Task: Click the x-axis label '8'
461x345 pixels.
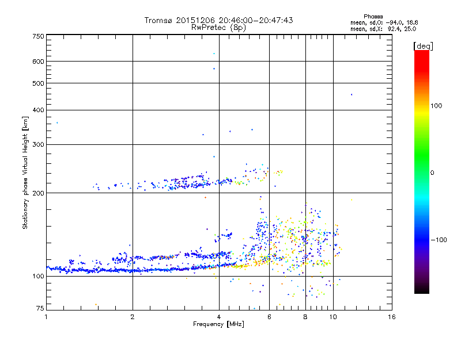Action: coord(305,317)
